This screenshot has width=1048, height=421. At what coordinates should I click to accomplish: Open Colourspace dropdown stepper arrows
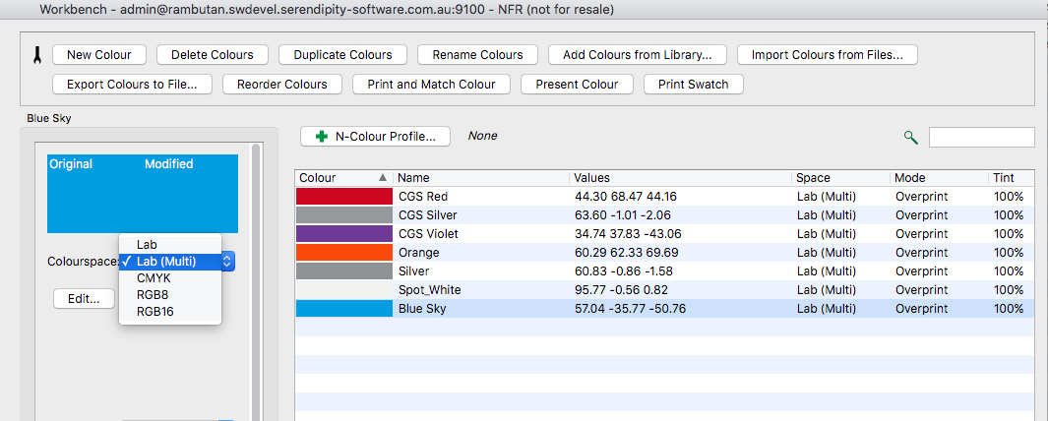point(227,262)
